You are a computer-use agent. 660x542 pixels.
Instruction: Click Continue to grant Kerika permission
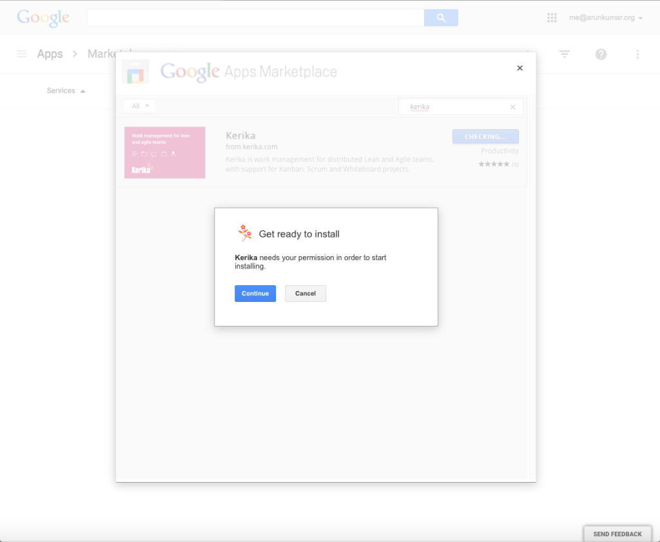(x=255, y=294)
